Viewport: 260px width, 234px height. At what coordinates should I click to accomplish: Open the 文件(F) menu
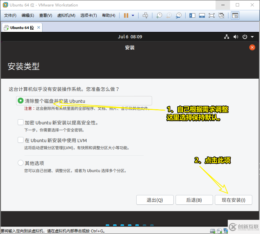point(10,15)
